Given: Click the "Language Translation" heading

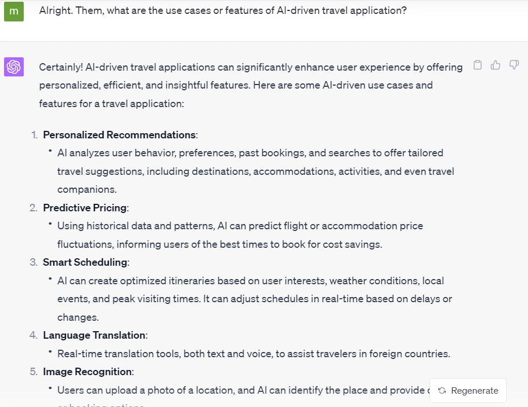Looking at the screenshot, I should coord(94,335).
